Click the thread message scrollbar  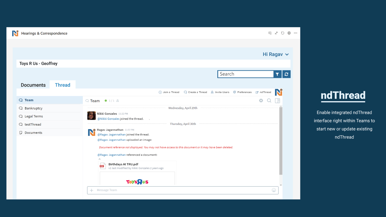point(281,141)
